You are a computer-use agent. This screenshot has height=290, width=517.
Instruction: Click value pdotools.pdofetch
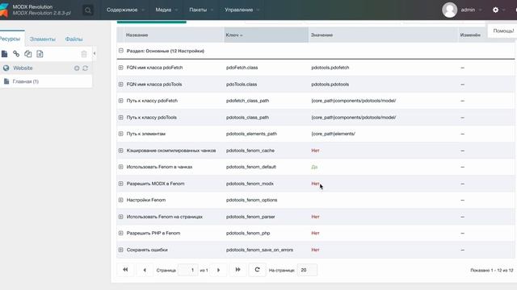[330, 68]
